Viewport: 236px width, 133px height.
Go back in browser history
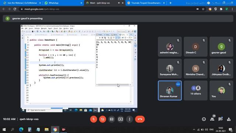[x=4, y=9]
